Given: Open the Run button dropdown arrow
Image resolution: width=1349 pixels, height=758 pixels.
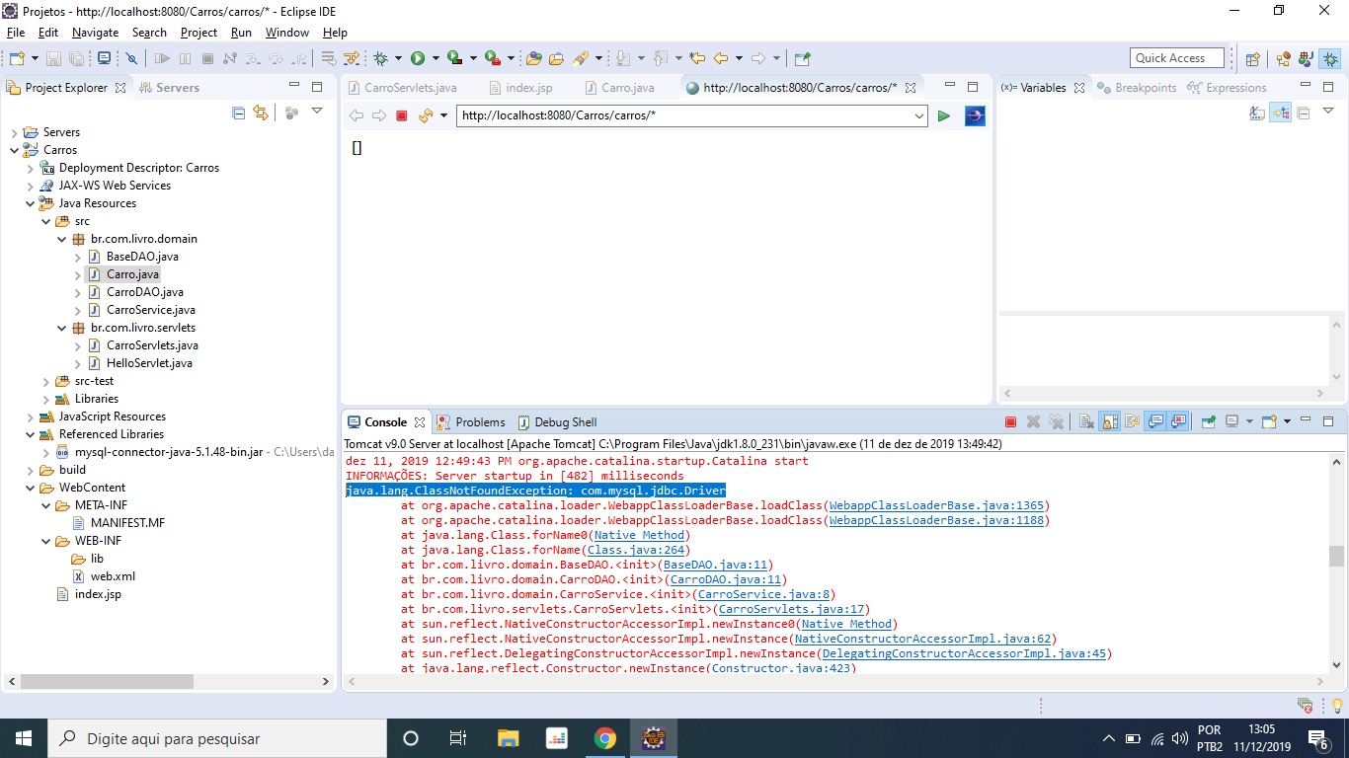Looking at the screenshot, I should click(434, 59).
